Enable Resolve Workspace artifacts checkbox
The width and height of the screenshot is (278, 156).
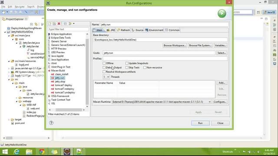coord(104,71)
